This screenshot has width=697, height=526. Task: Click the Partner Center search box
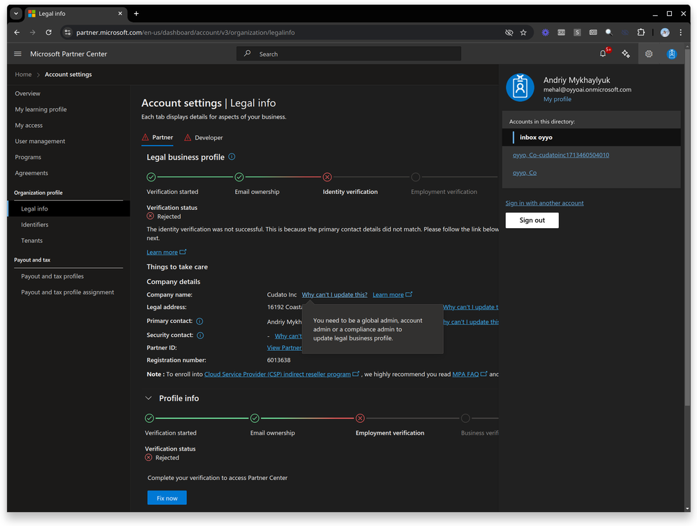[349, 54]
